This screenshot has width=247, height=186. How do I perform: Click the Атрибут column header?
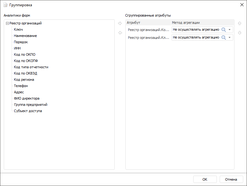148,23
